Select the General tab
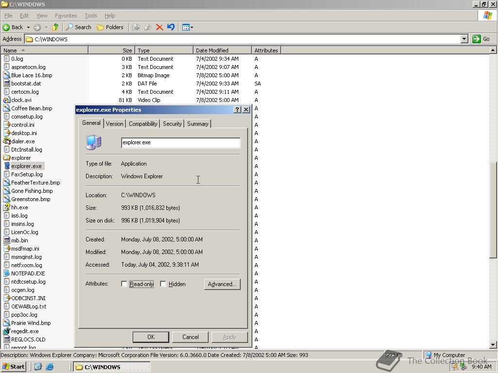The image size is (498, 373). tap(91, 123)
